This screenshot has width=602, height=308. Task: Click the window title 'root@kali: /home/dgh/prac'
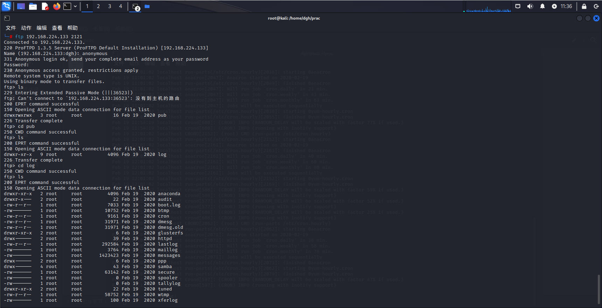(x=294, y=18)
